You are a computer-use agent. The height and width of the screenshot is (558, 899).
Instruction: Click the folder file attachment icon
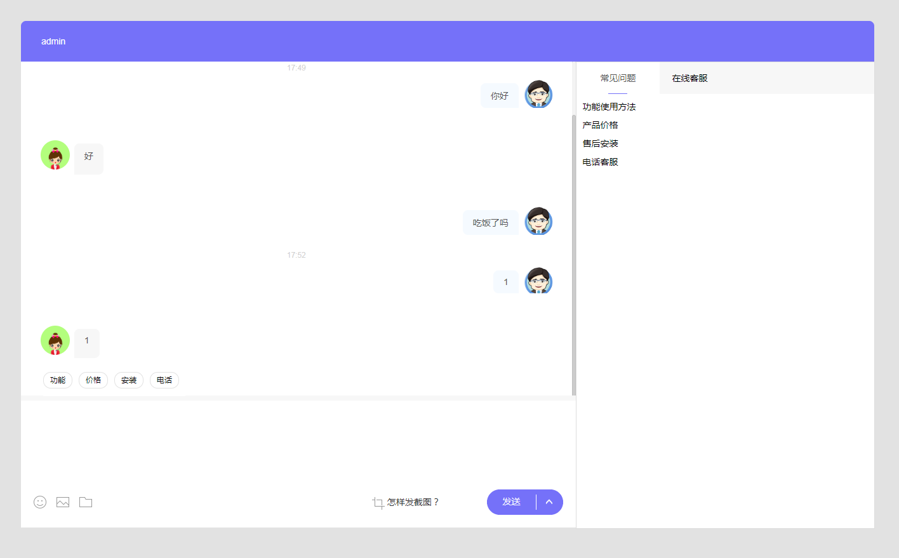[86, 502]
